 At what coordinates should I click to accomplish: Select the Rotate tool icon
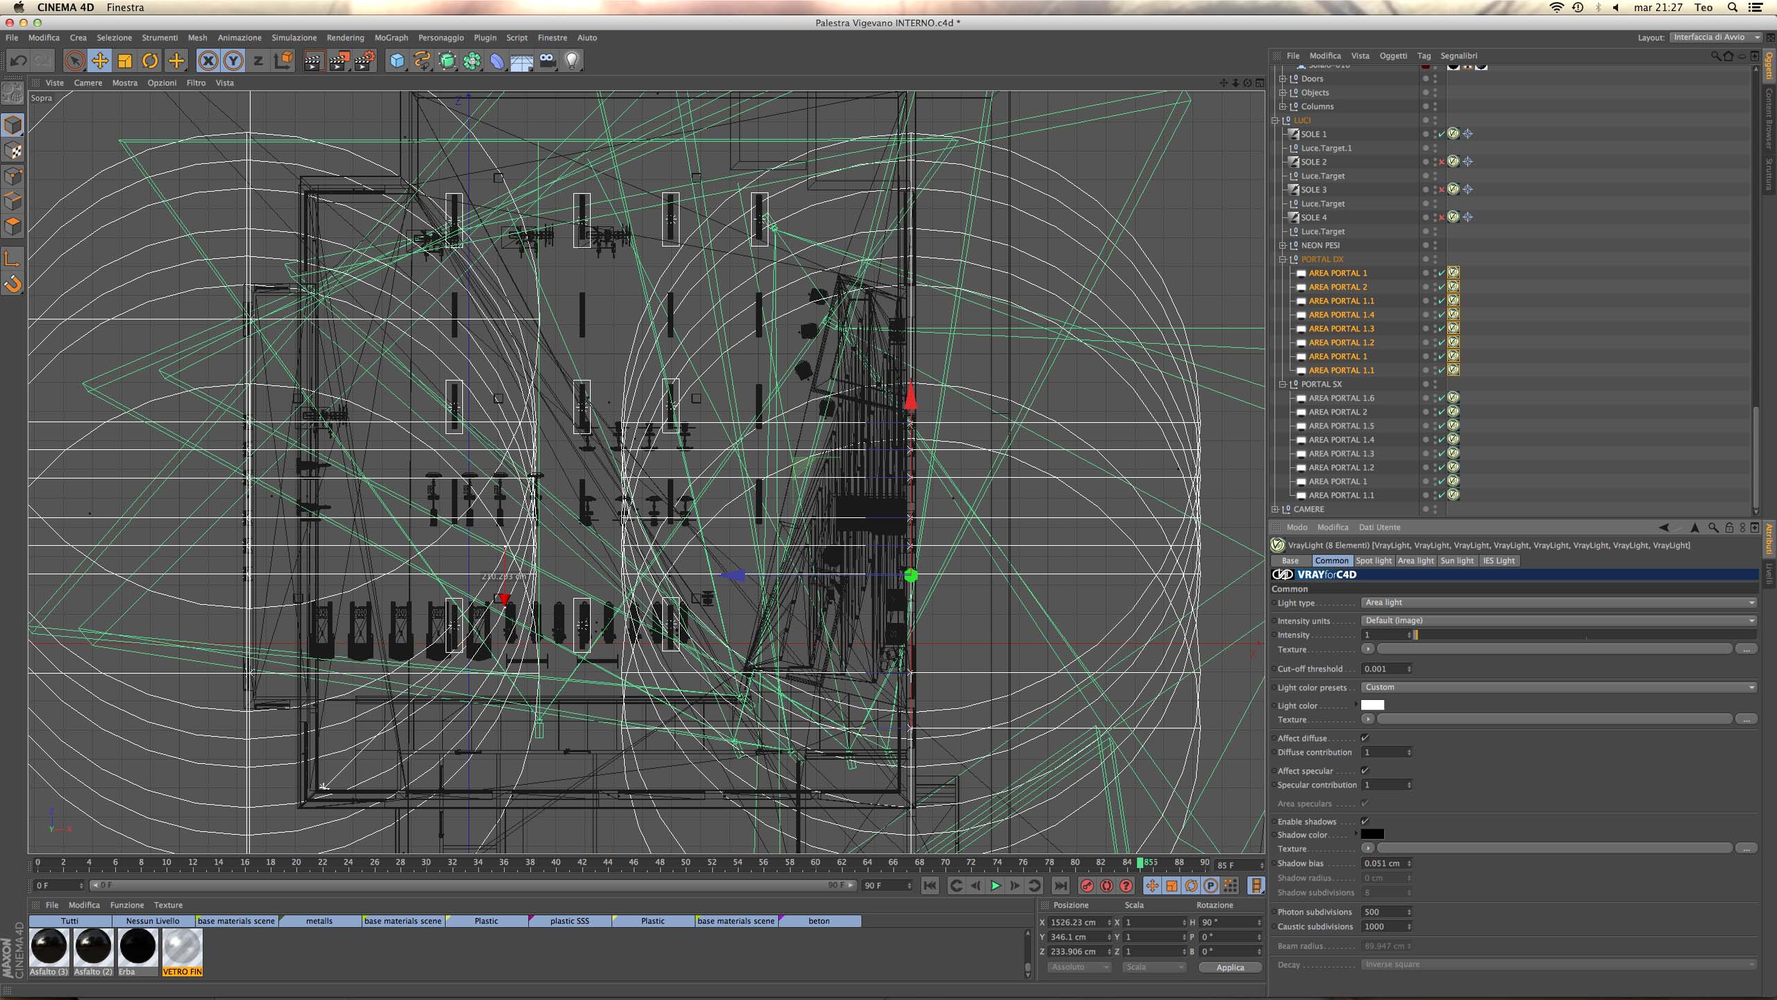click(x=150, y=61)
